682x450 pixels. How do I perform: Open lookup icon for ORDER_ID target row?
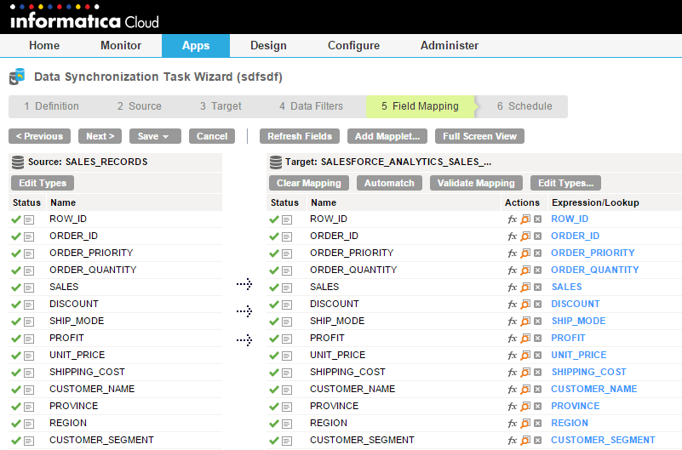(x=525, y=236)
